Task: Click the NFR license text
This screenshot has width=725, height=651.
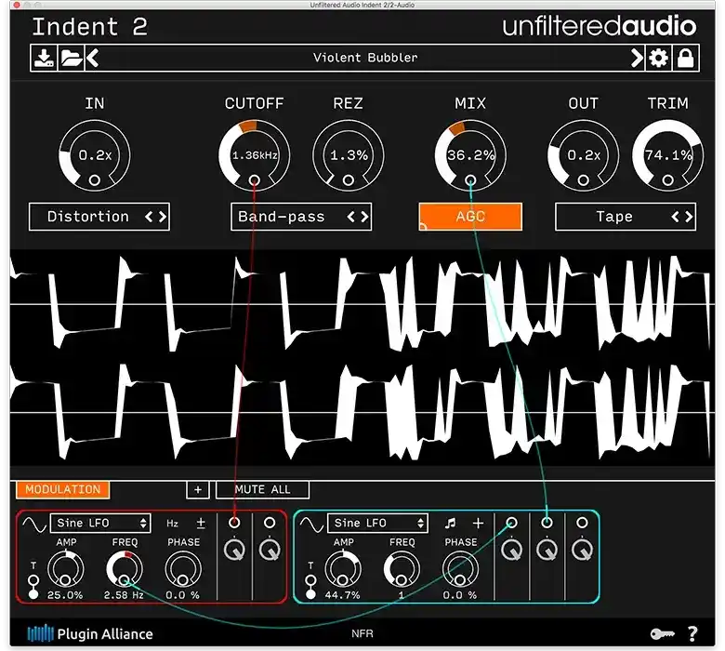Action: tap(362, 634)
